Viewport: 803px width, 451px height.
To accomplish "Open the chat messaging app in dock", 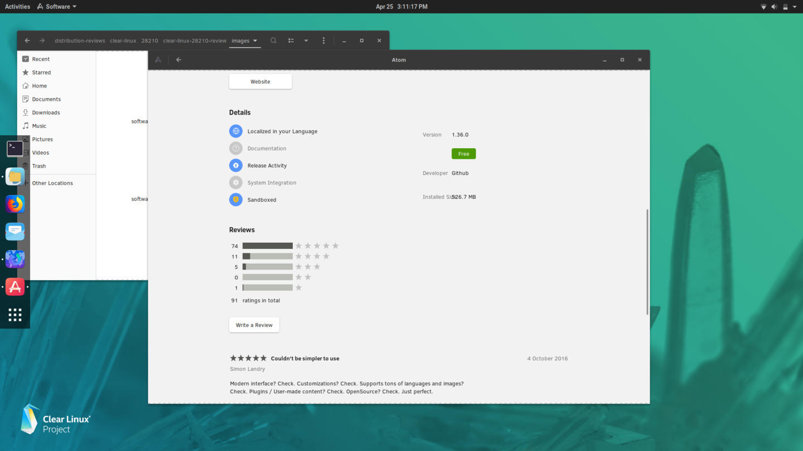I will [15, 232].
